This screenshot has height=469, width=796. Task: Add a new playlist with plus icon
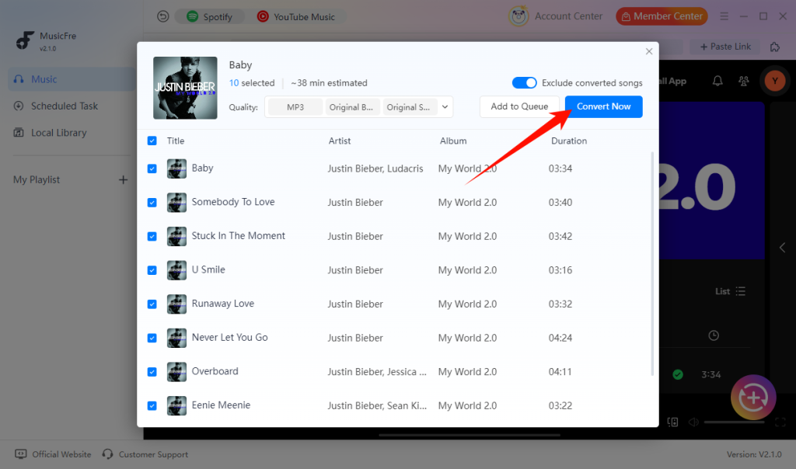tap(123, 180)
